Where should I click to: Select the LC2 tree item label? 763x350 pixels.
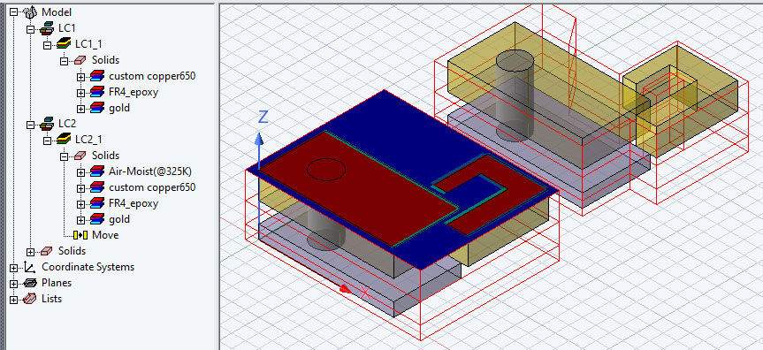pyautogui.click(x=66, y=124)
